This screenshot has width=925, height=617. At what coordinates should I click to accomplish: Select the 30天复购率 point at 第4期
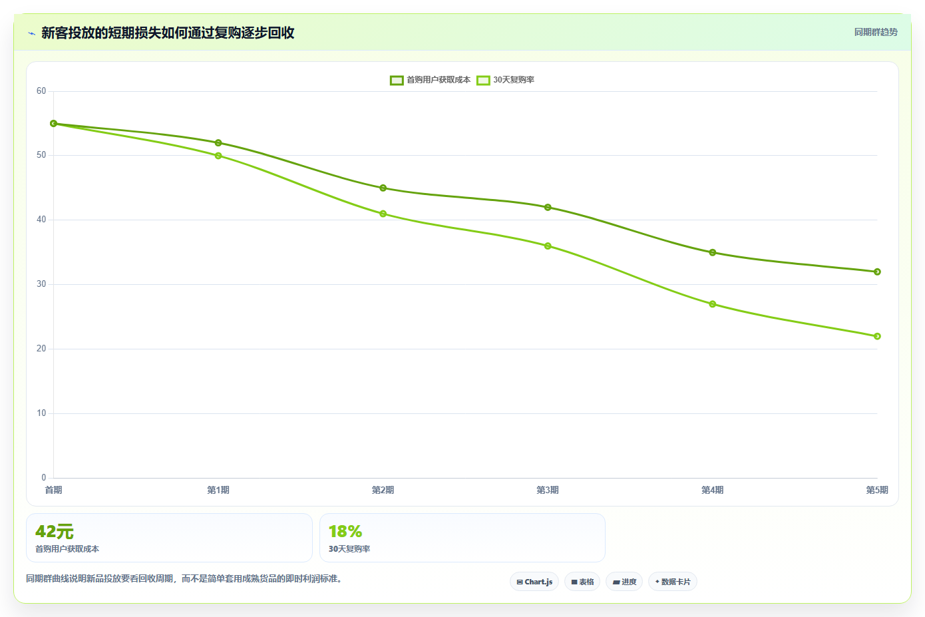point(713,304)
